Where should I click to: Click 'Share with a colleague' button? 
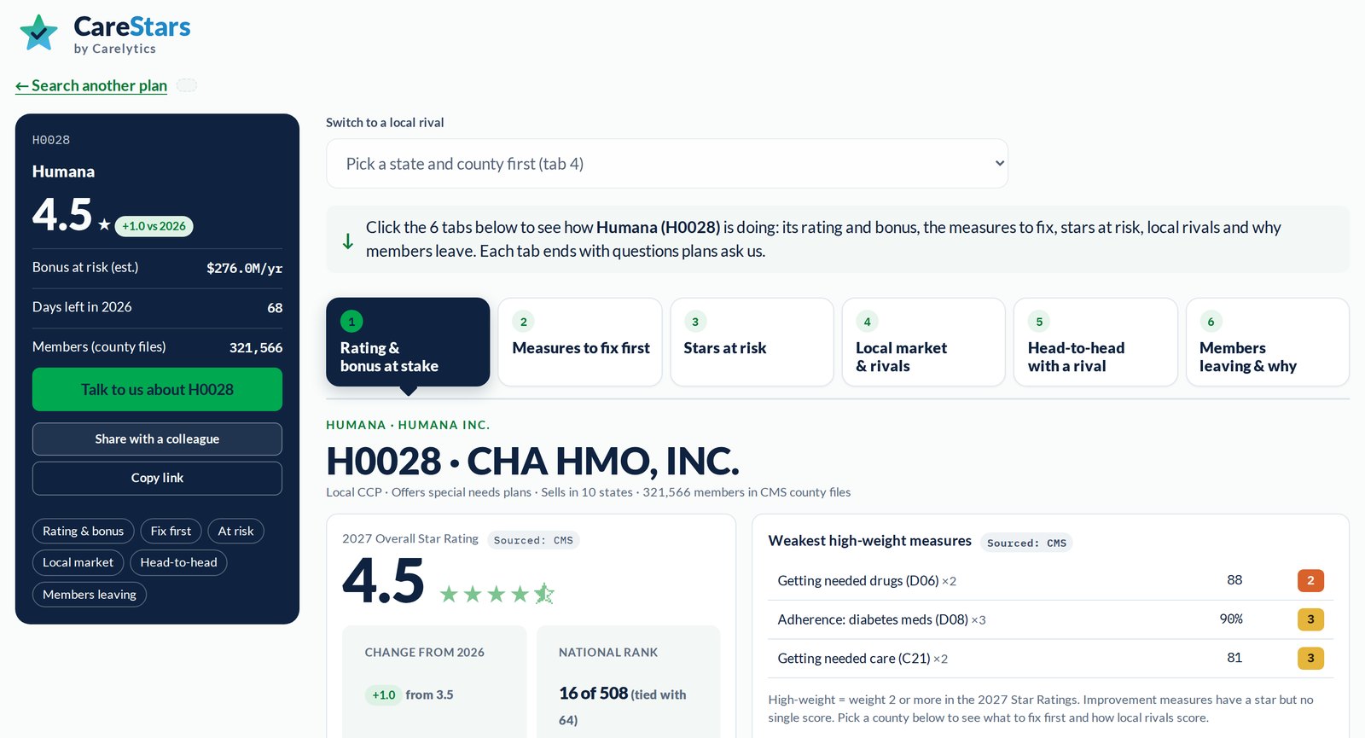click(157, 439)
